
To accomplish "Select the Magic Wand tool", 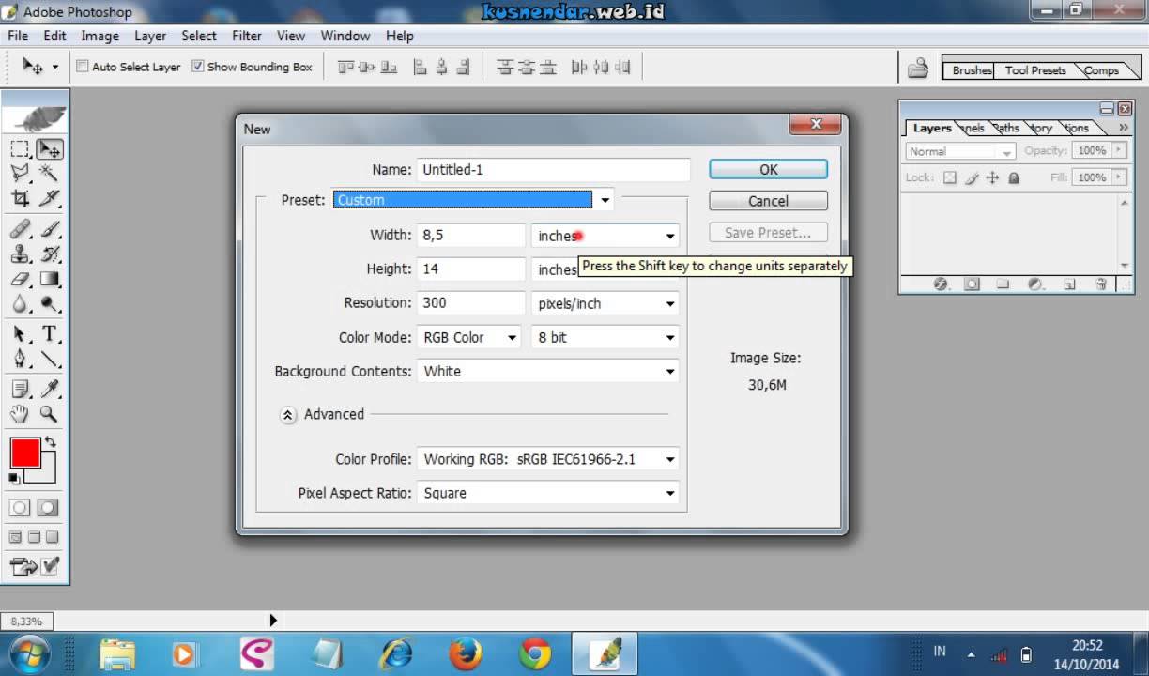I will tap(50, 173).
